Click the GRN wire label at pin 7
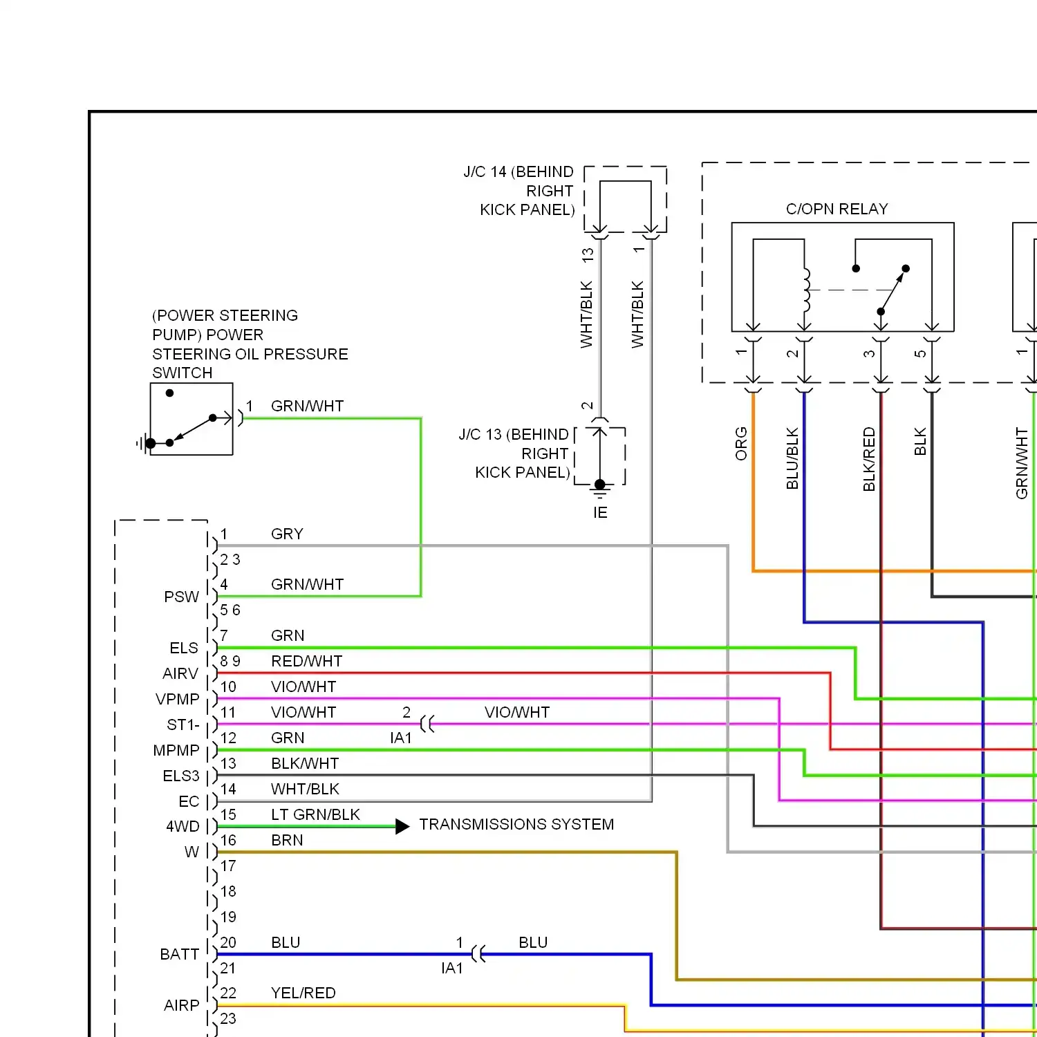1037x1037 pixels. point(288,635)
